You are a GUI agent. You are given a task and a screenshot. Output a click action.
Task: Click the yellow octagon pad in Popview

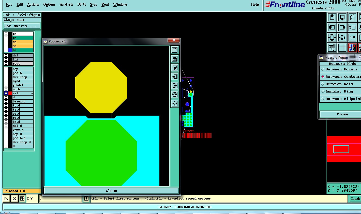click(x=101, y=87)
